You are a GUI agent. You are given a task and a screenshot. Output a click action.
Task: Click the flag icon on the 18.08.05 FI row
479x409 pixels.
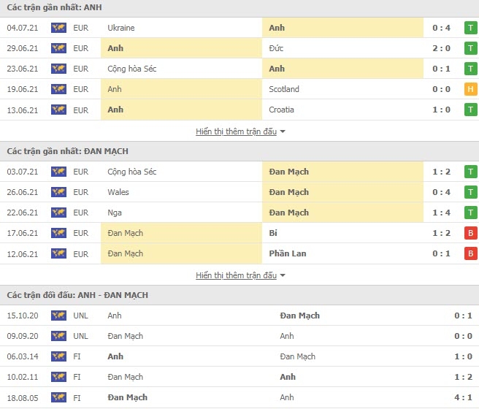point(58,397)
